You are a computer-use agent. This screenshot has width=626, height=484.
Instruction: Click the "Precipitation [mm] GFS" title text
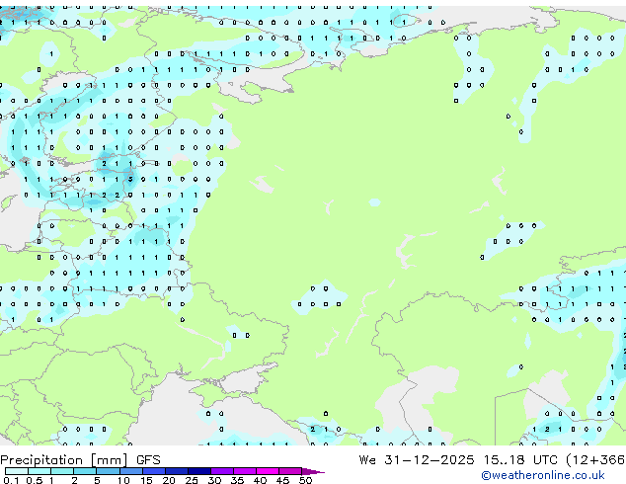pos(80,460)
